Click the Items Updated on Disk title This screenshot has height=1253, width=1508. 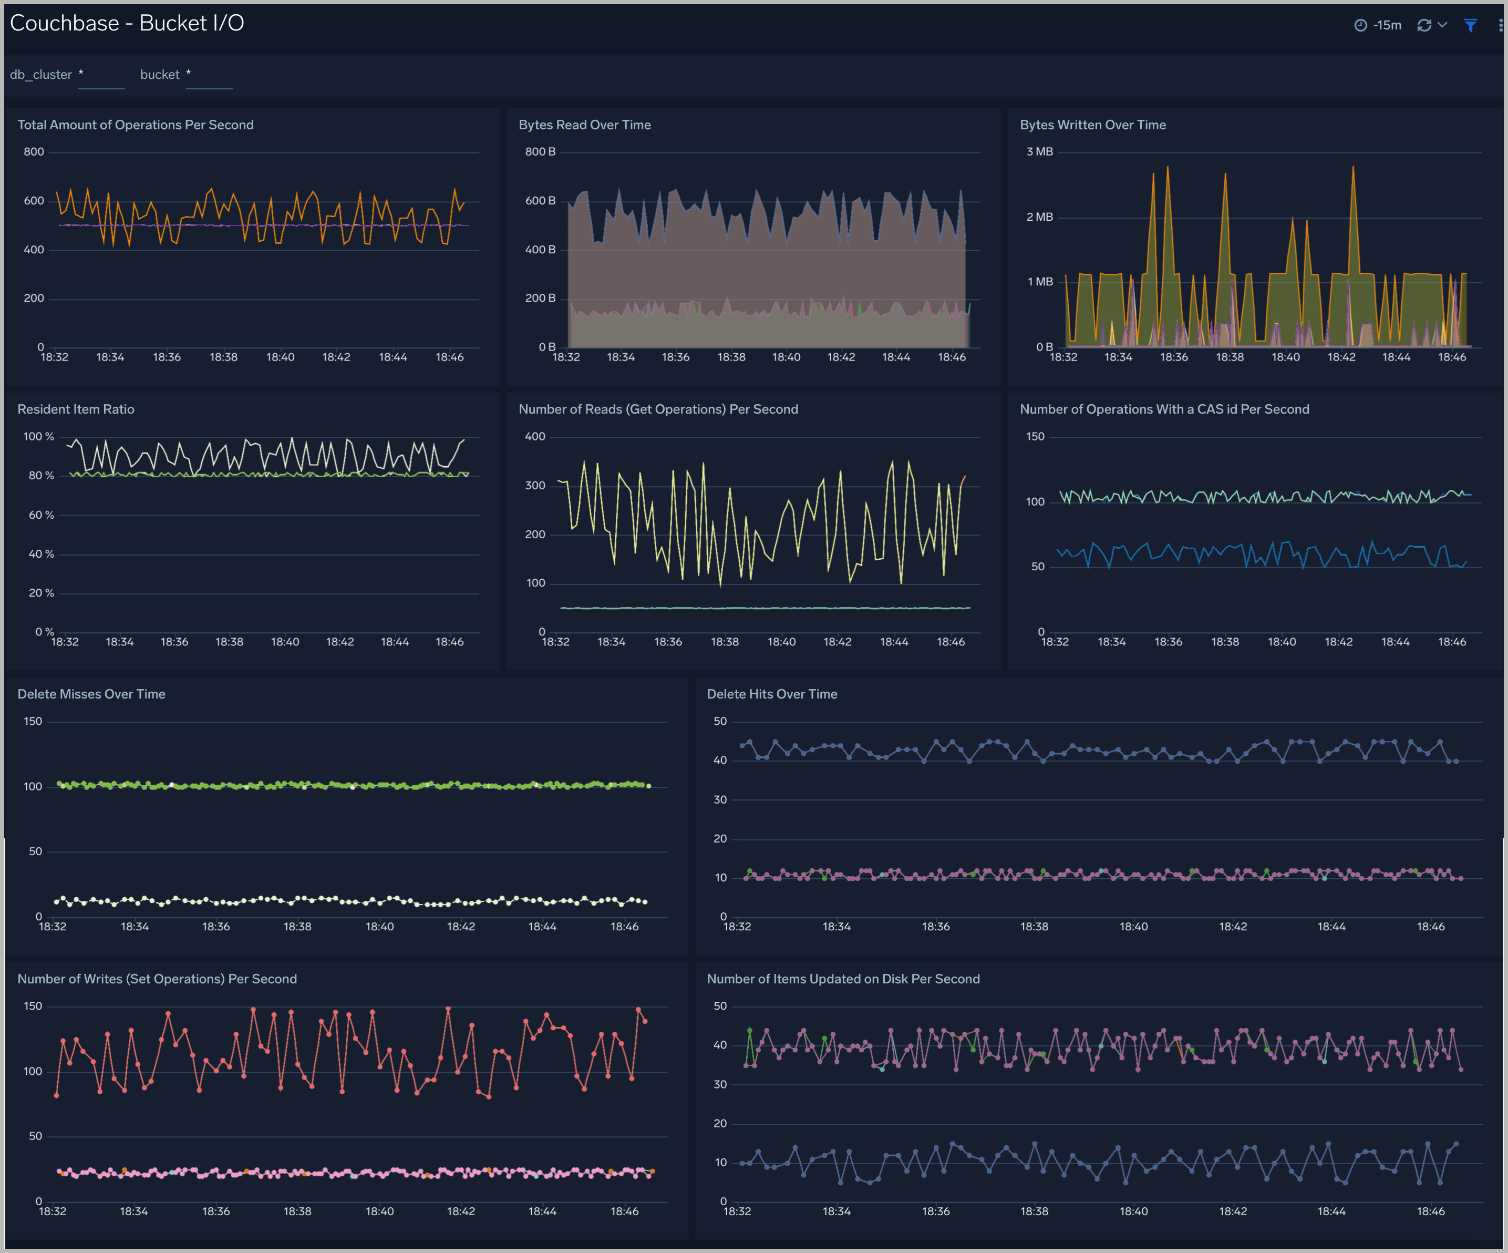[x=844, y=979]
